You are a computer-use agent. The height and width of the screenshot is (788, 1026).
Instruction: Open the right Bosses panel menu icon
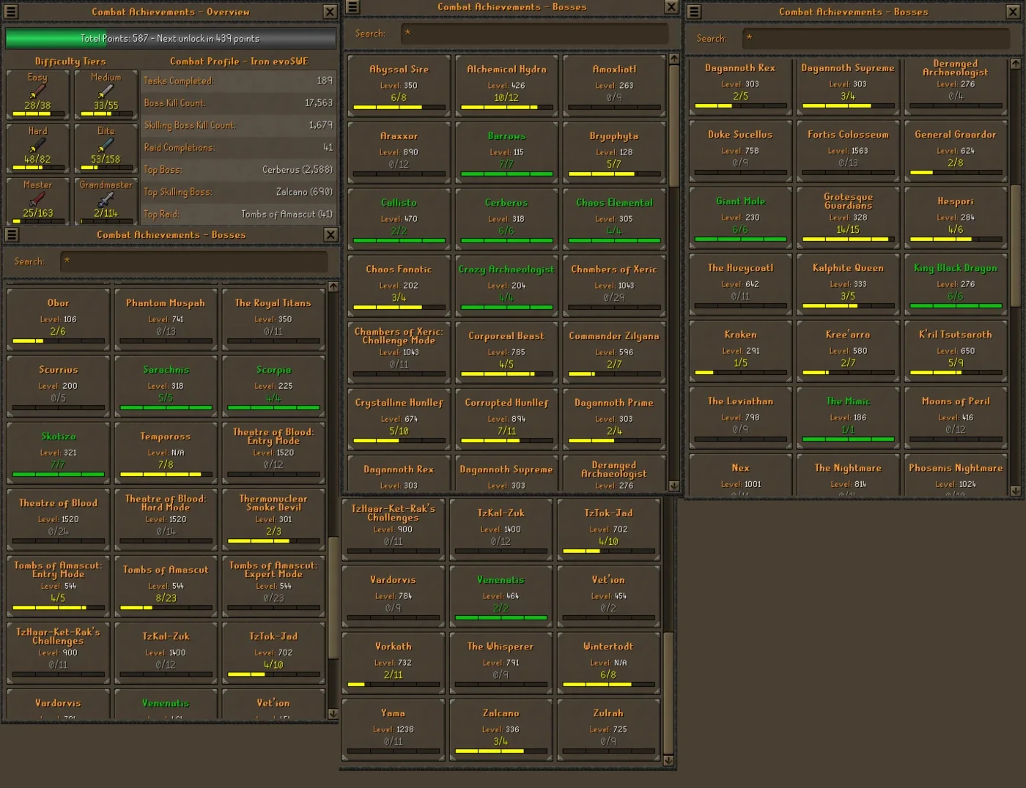pos(694,12)
